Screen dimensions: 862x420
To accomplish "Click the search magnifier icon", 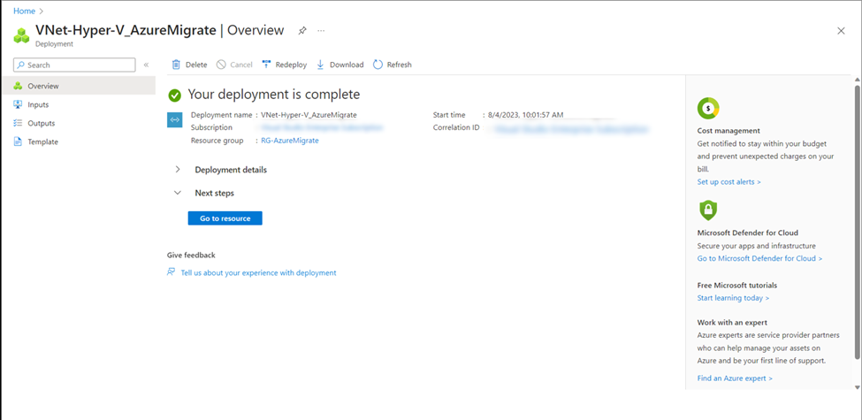I will [21, 65].
